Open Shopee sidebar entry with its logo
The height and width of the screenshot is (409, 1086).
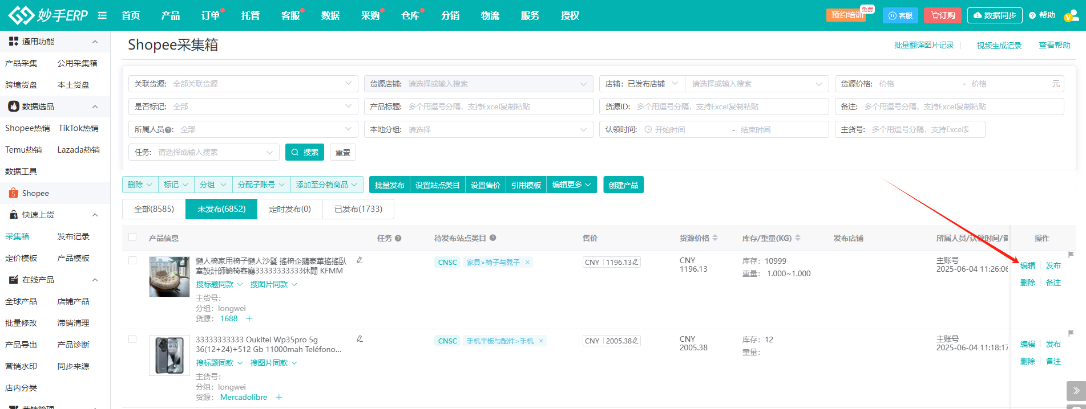pyautogui.click(x=29, y=194)
